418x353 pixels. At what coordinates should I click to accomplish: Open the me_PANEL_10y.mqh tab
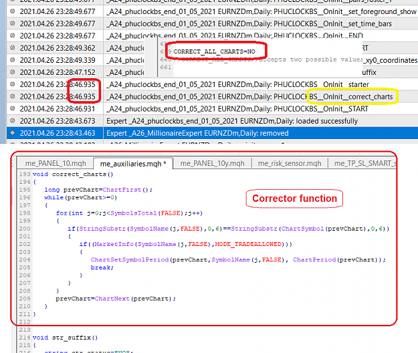tap(212, 163)
